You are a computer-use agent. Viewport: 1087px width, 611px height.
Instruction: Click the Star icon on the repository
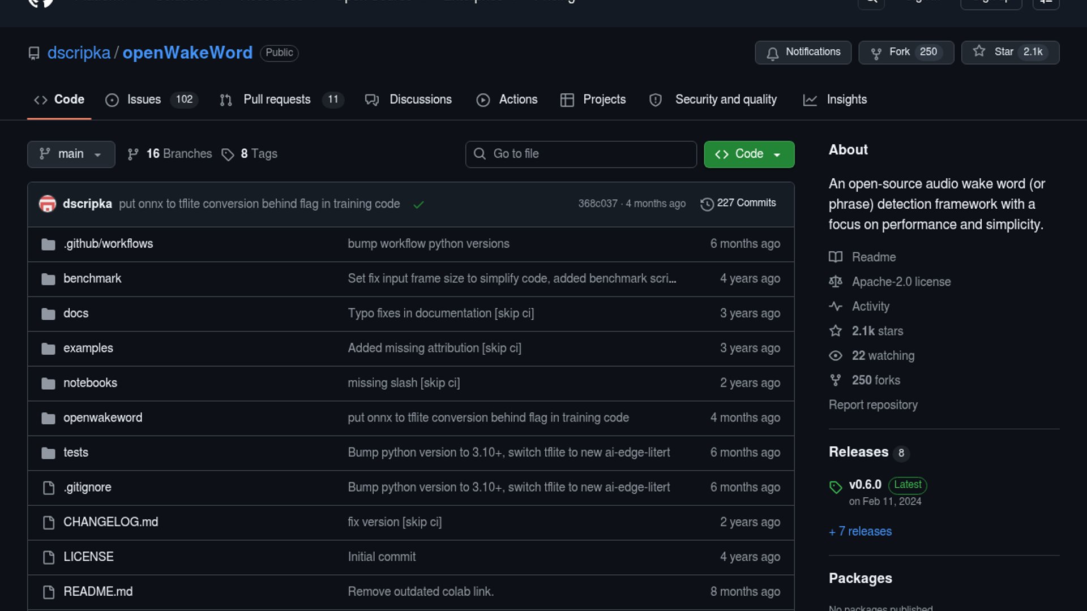pyautogui.click(x=979, y=51)
